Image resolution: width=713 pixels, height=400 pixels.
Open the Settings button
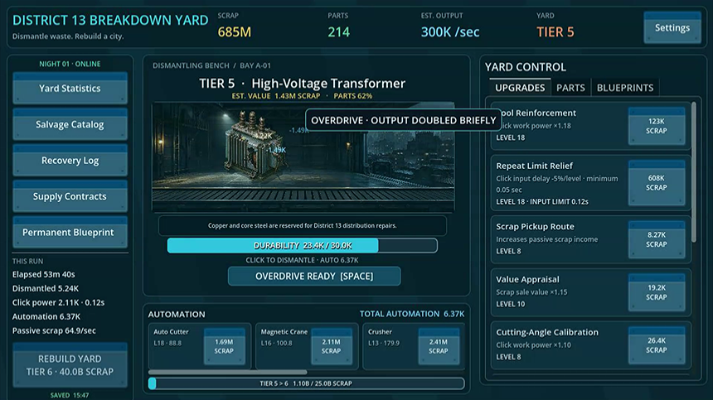(672, 27)
